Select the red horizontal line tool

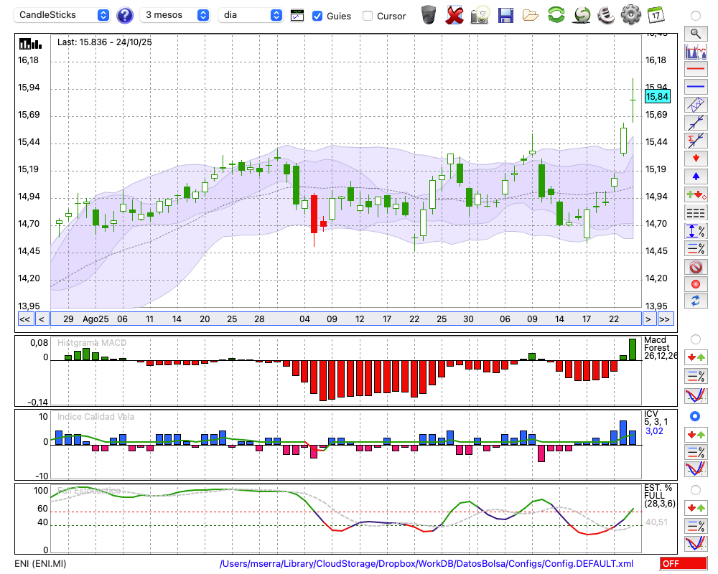point(695,69)
